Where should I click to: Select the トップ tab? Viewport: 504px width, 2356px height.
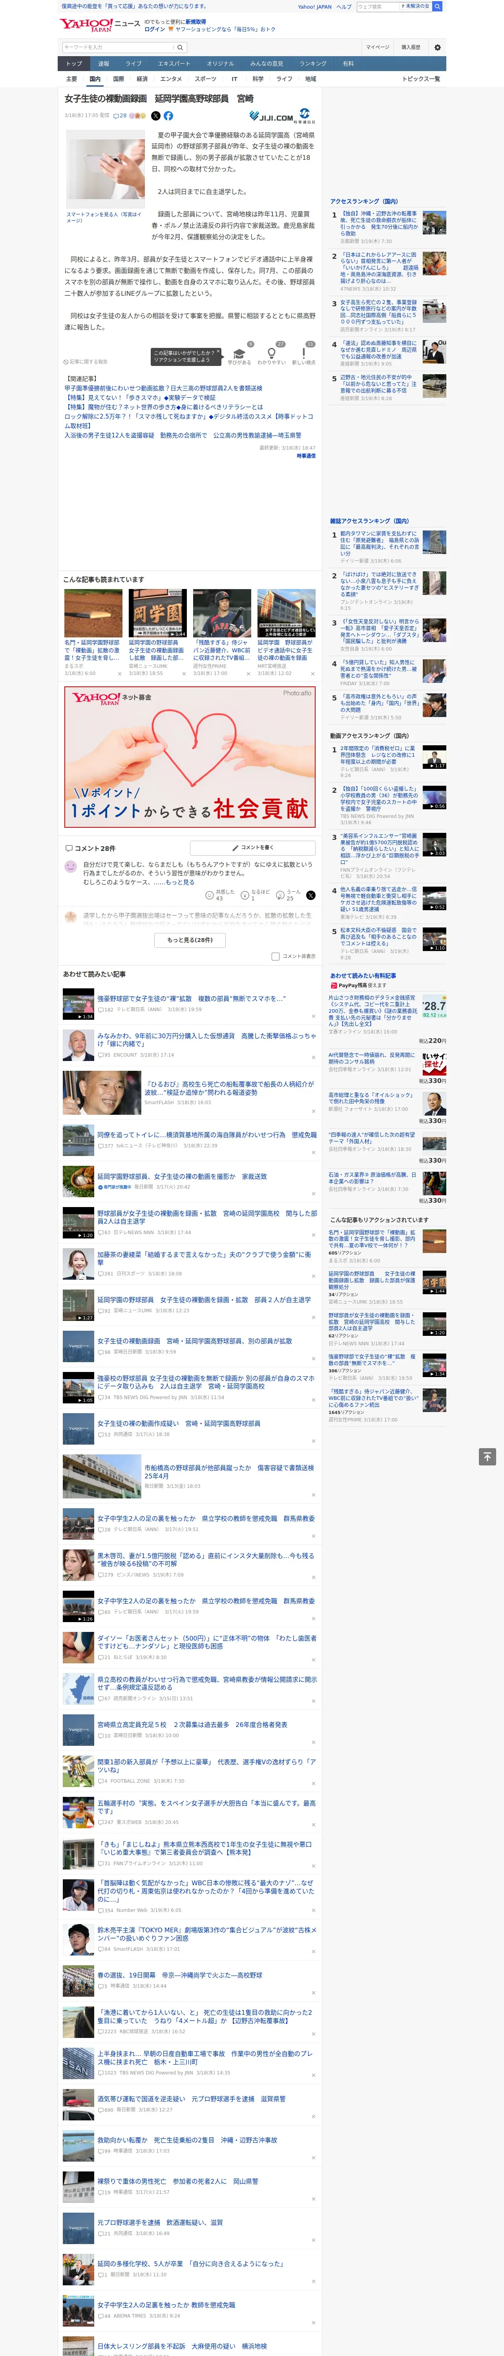click(74, 63)
